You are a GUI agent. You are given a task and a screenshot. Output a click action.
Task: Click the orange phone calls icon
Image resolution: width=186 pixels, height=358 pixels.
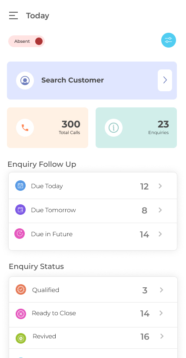pos(25,127)
